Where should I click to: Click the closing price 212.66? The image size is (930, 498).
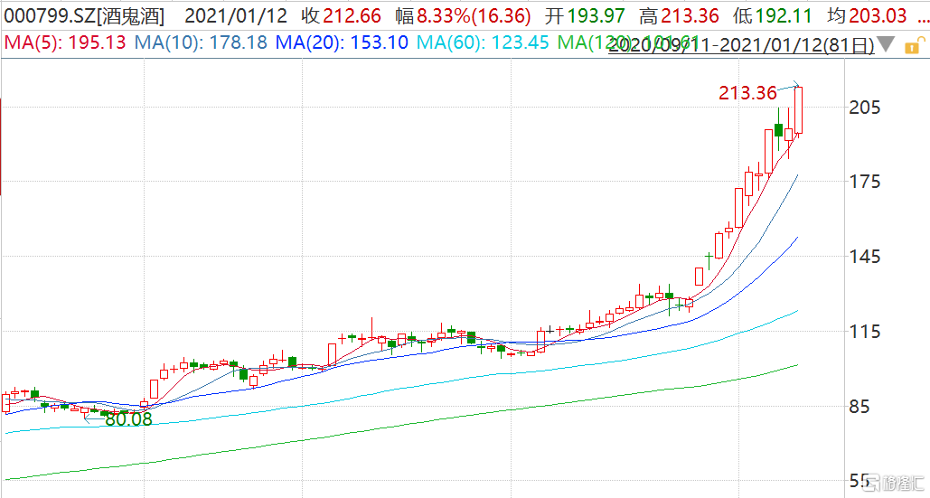352,15
